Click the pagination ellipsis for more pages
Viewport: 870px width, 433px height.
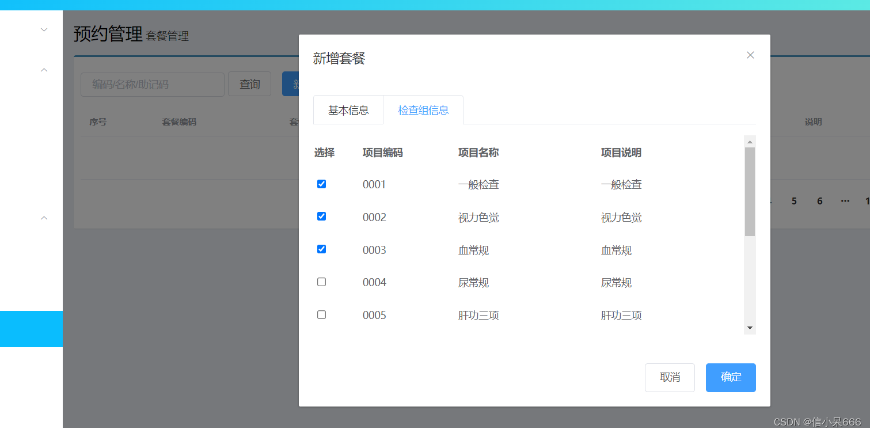845,201
